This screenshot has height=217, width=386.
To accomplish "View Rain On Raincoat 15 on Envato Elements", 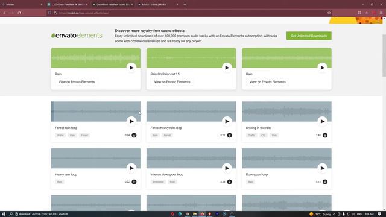I will [172, 82].
